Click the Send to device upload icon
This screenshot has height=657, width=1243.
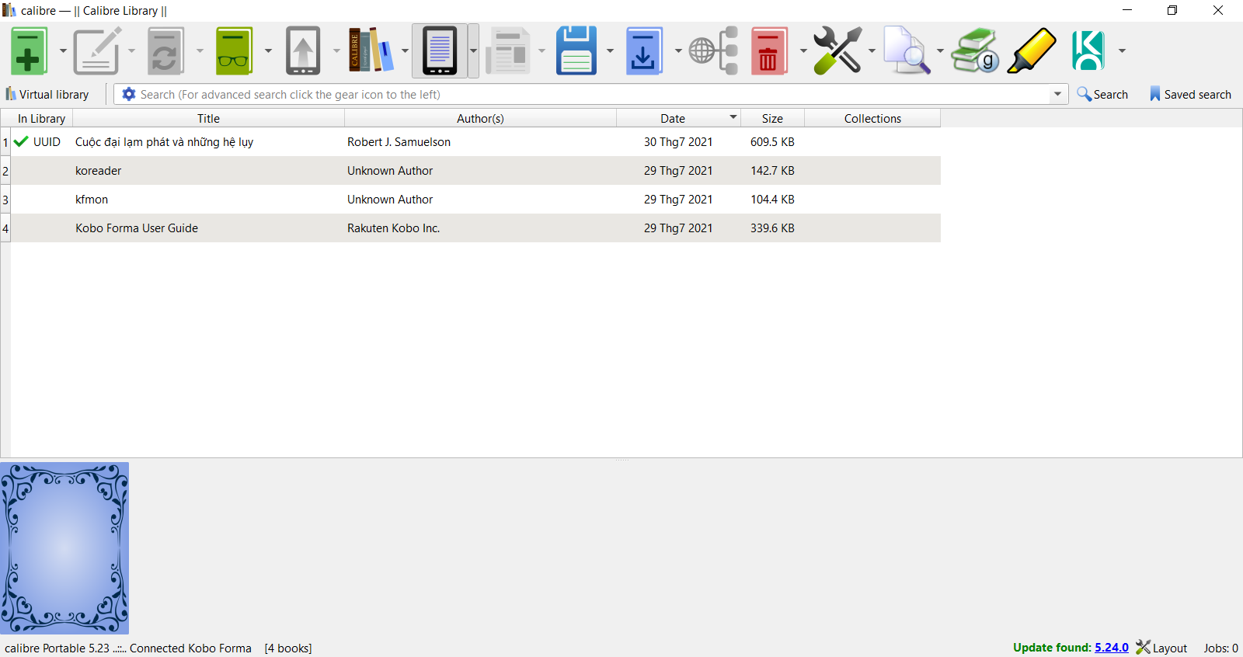click(x=303, y=51)
